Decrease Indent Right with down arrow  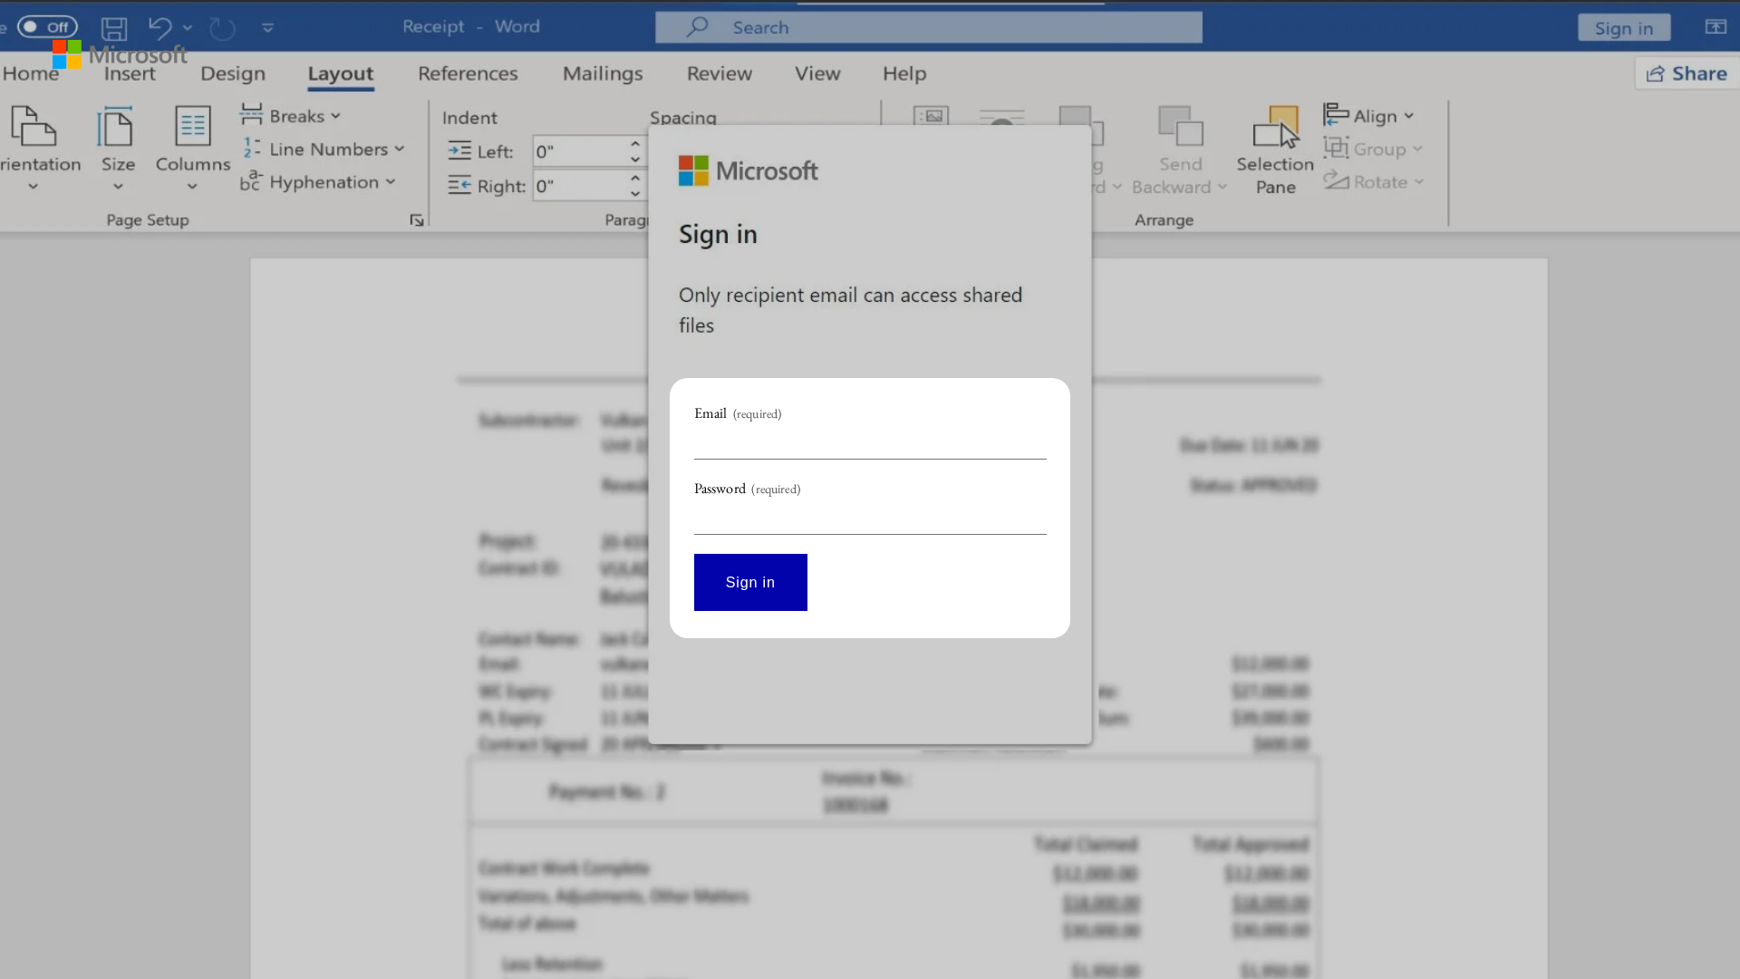635,194
